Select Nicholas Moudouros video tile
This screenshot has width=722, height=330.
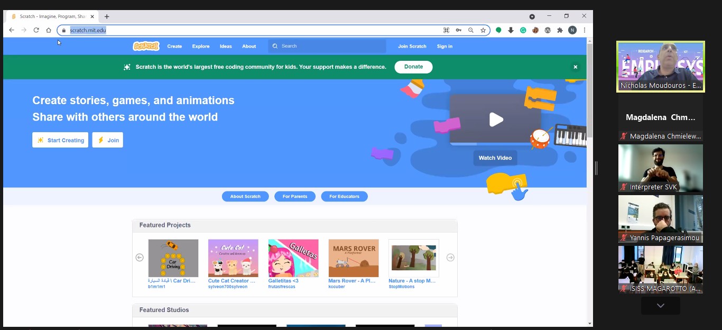(x=661, y=67)
